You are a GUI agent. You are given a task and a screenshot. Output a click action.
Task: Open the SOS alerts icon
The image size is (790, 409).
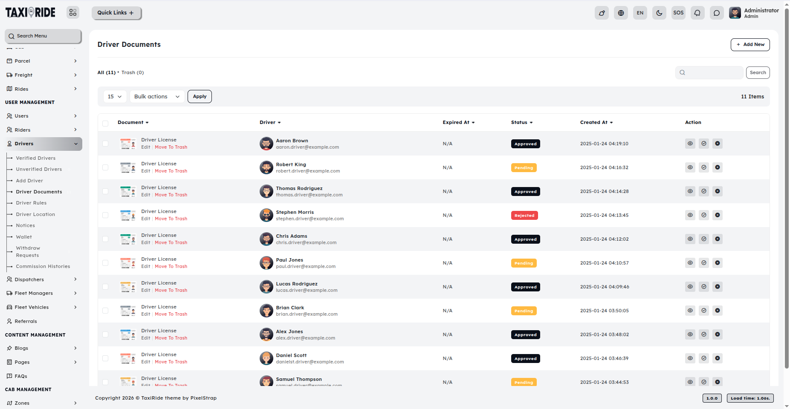pos(678,13)
